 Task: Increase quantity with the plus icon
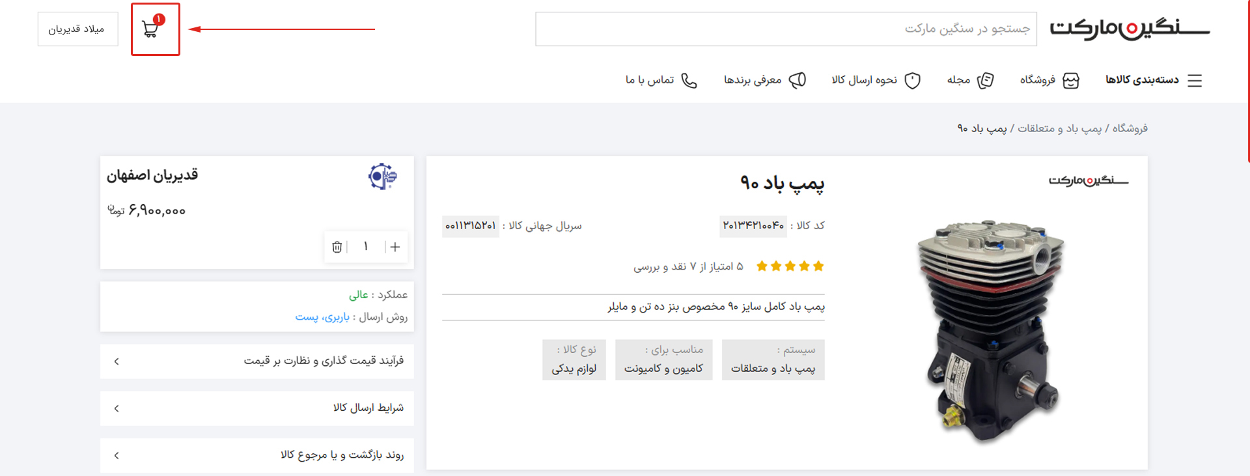(x=395, y=247)
